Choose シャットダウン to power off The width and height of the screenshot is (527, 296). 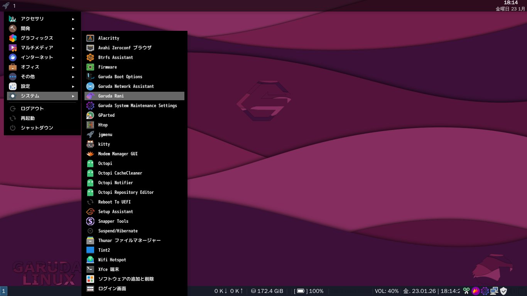pos(42,128)
